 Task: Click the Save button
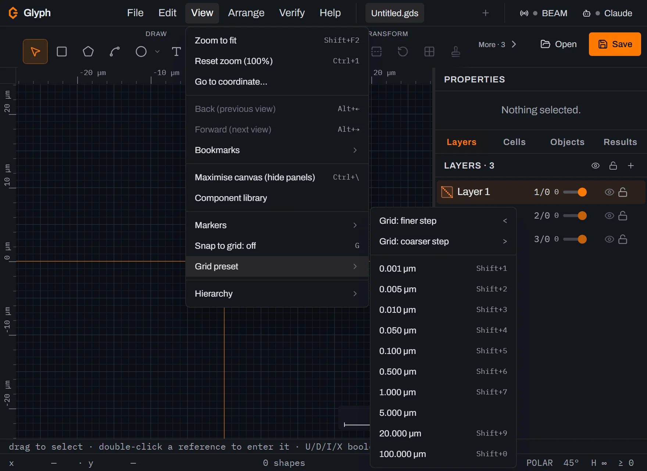pyautogui.click(x=615, y=44)
